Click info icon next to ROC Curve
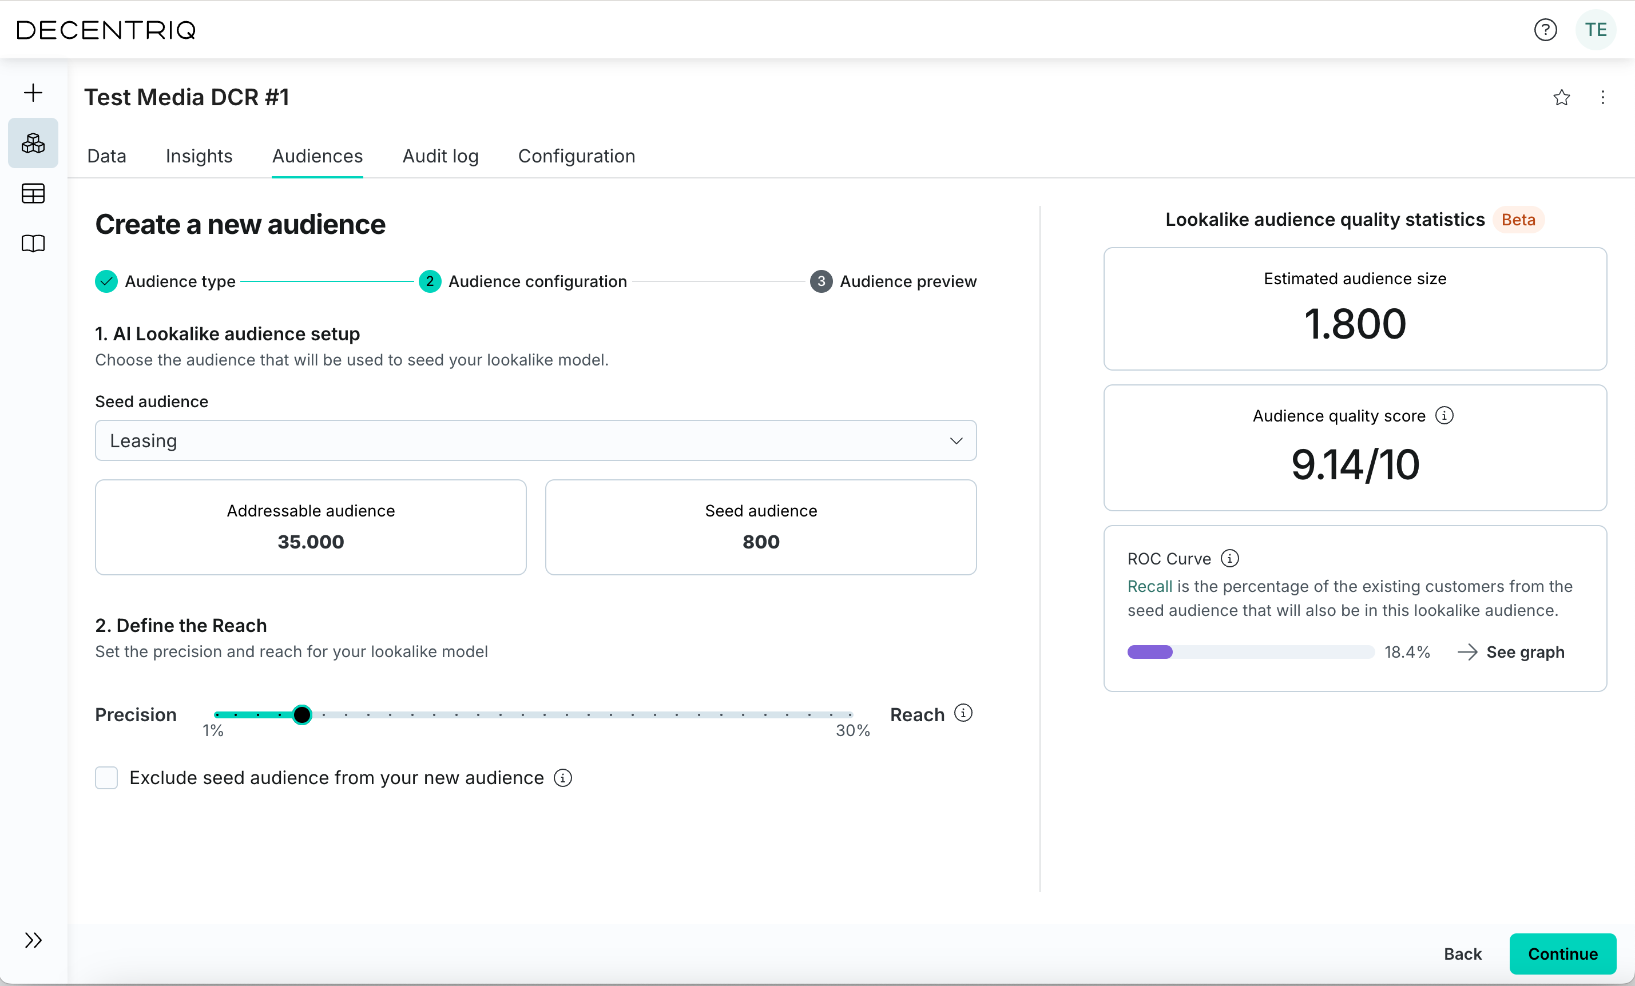This screenshot has width=1635, height=986. click(1229, 559)
